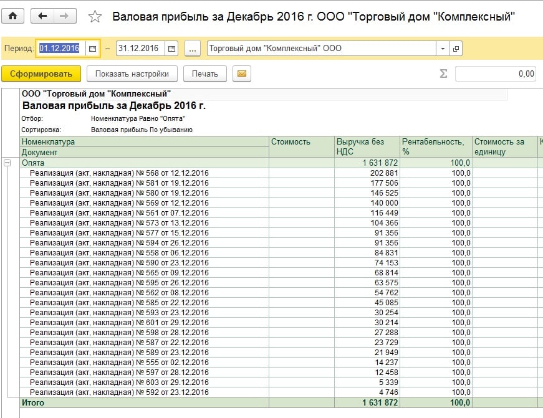Click the Сформировать button
This screenshot has height=418, width=543.
point(41,74)
